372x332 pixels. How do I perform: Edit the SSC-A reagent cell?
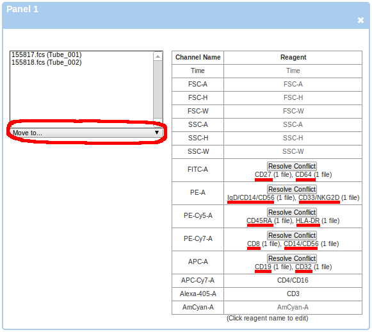tap(293, 124)
